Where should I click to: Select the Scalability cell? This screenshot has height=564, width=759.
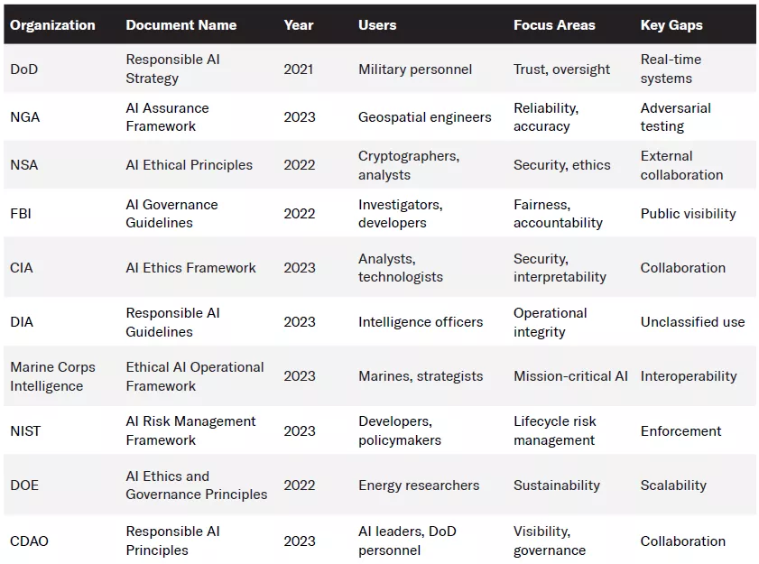tap(673, 485)
